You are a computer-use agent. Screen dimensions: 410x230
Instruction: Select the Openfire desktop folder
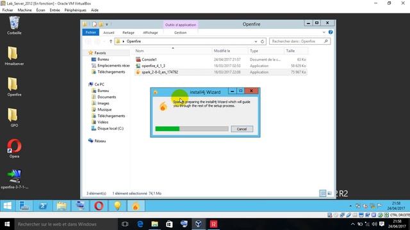tap(14, 87)
